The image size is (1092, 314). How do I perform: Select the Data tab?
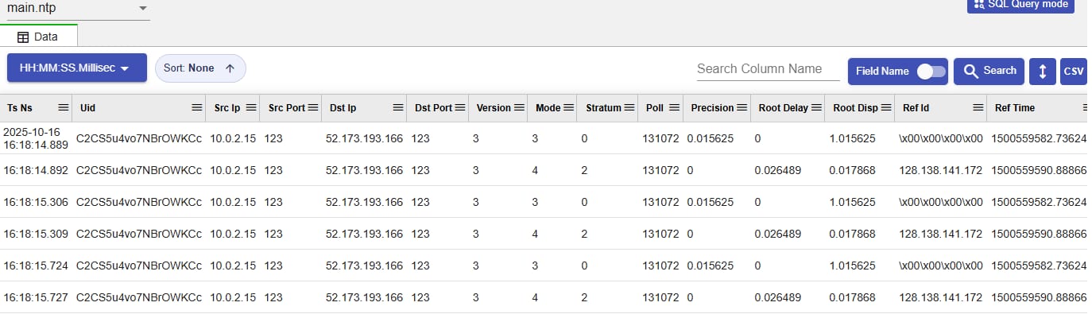click(x=38, y=36)
